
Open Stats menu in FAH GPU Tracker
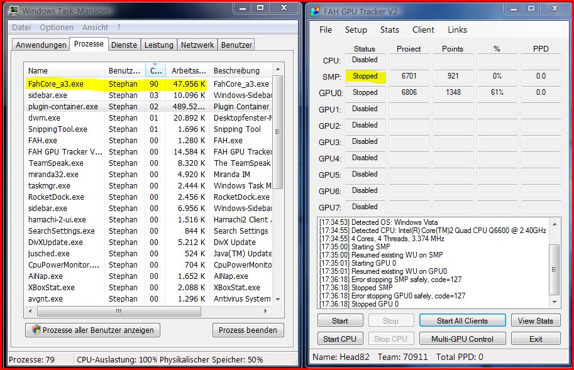(x=390, y=30)
